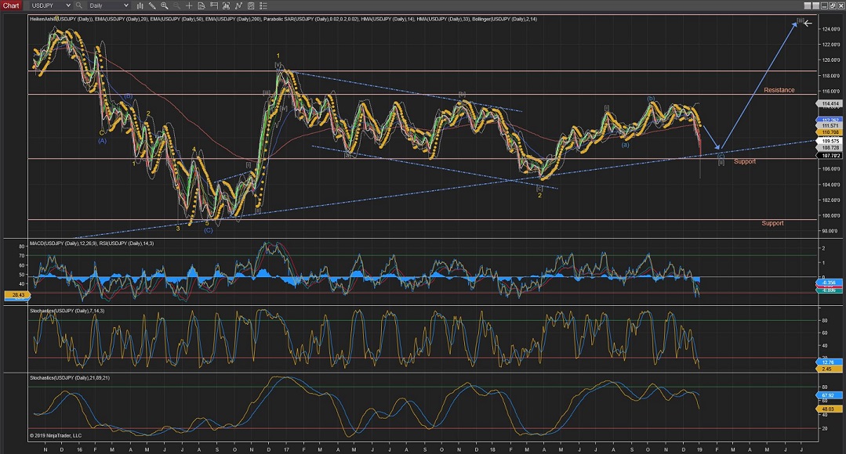Screen dimensions: 846x454
Task: Select the lower Support label near 100
Action: point(772,223)
